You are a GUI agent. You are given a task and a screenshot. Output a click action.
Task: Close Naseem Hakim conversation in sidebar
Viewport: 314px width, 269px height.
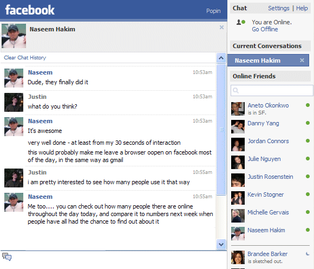coord(302,60)
